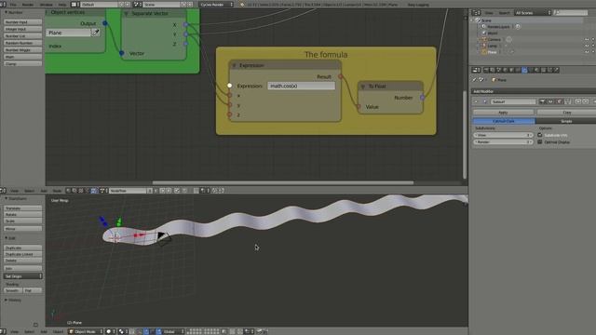Expand the History panel

point(7,300)
